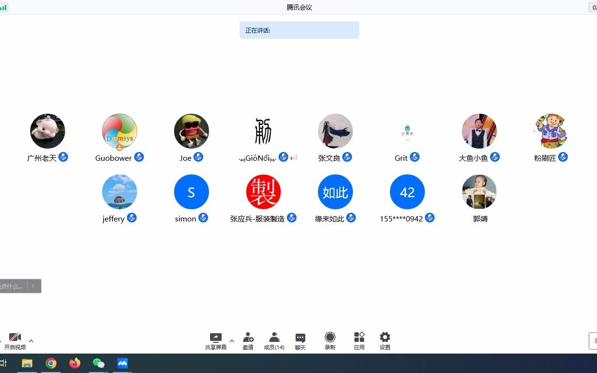Click 155****0942 participant's avatar
This screenshot has height=373, width=597.
(x=407, y=191)
